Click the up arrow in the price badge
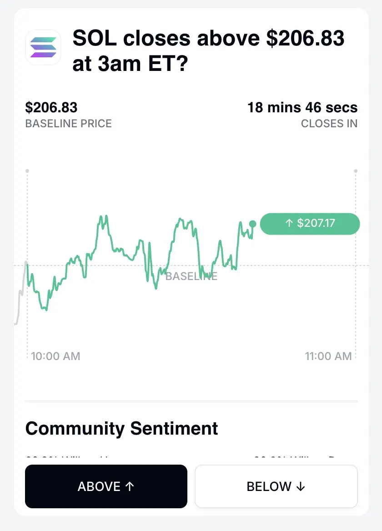This screenshot has height=531, width=382. pos(289,223)
